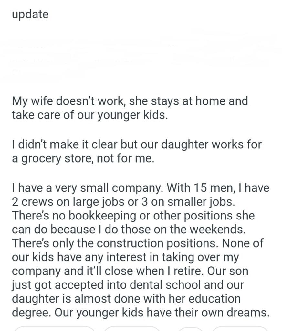This screenshot has height=331, width=282.
Task: Click the "update" heading text
Action: 30,15
